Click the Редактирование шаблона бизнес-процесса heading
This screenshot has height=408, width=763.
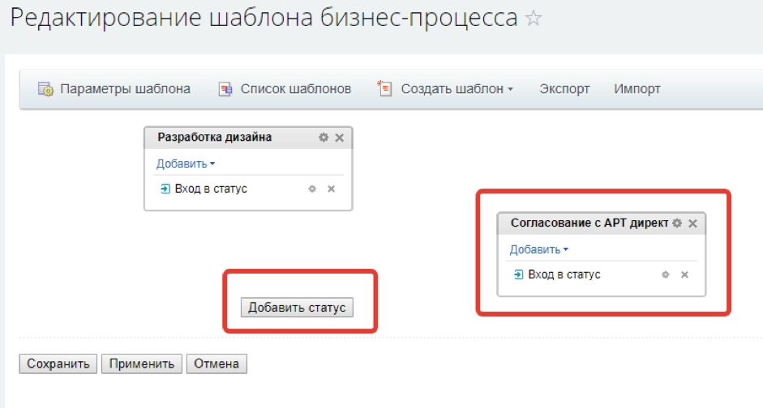point(264,18)
